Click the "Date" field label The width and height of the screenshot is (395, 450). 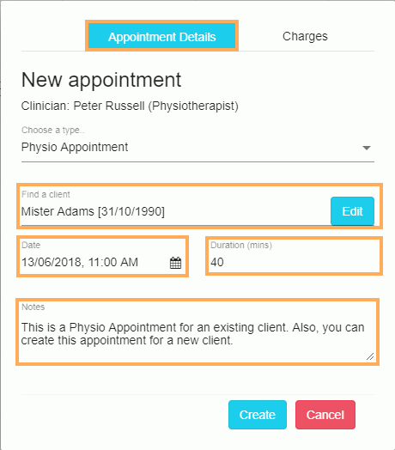pyautogui.click(x=31, y=245)
